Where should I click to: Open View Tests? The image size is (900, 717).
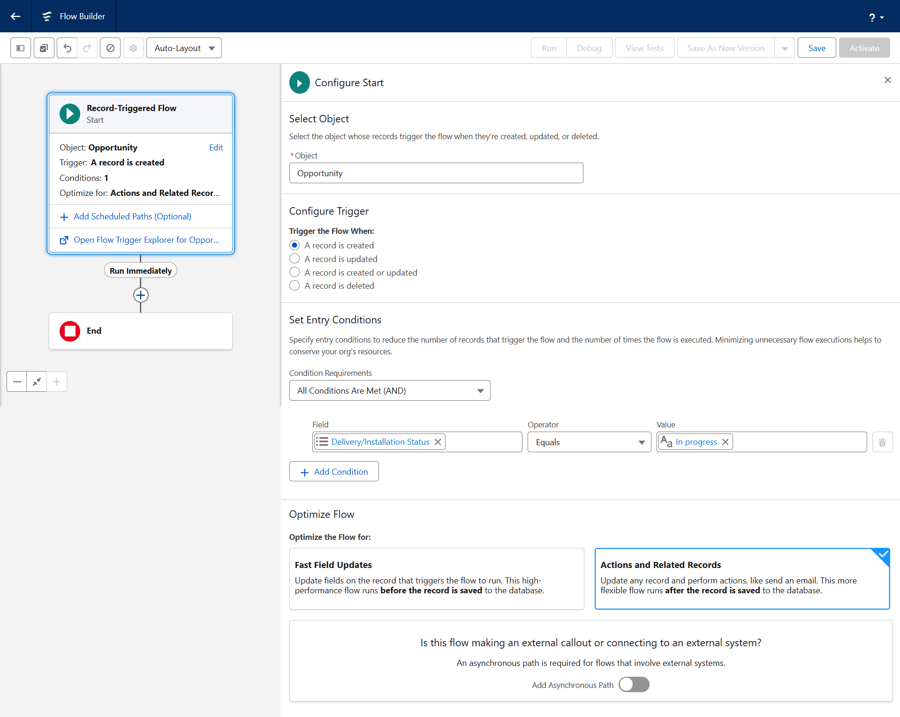644,48
